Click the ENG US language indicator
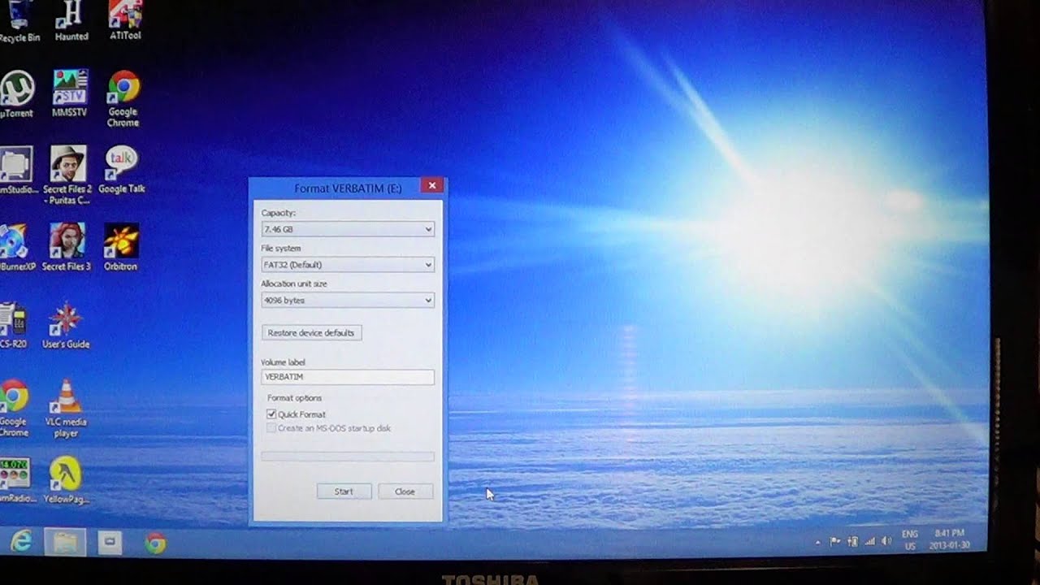The width and height of the screenshot is (1040, 585). click(910, 539)
